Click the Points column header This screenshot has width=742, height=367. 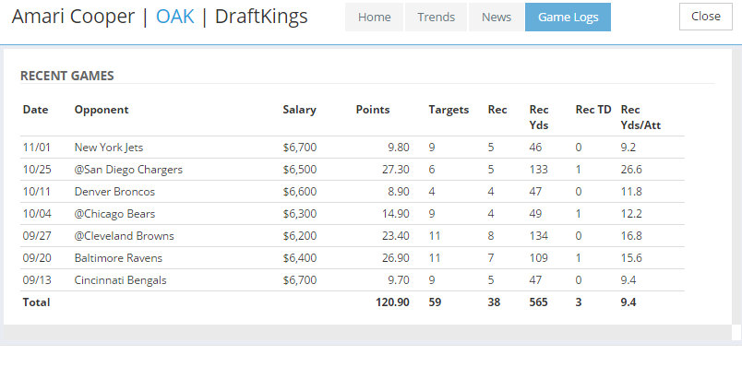(x=373, y=110)
